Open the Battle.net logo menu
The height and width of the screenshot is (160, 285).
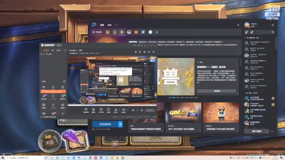tap(94, 25)
